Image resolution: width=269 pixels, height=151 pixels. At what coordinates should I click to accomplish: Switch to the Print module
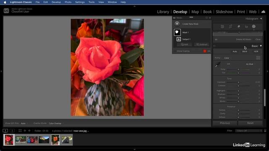(241, 12)
